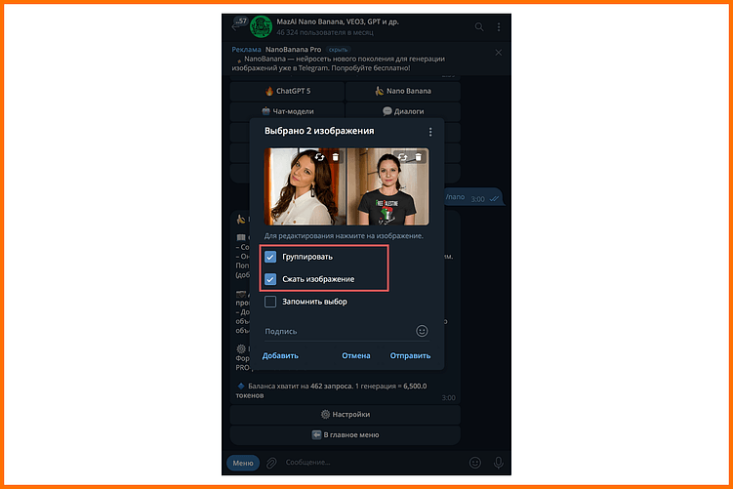Viewport: 733px width, 489px height.
Task: Replace the first selected photo
Action: point(320,157)
